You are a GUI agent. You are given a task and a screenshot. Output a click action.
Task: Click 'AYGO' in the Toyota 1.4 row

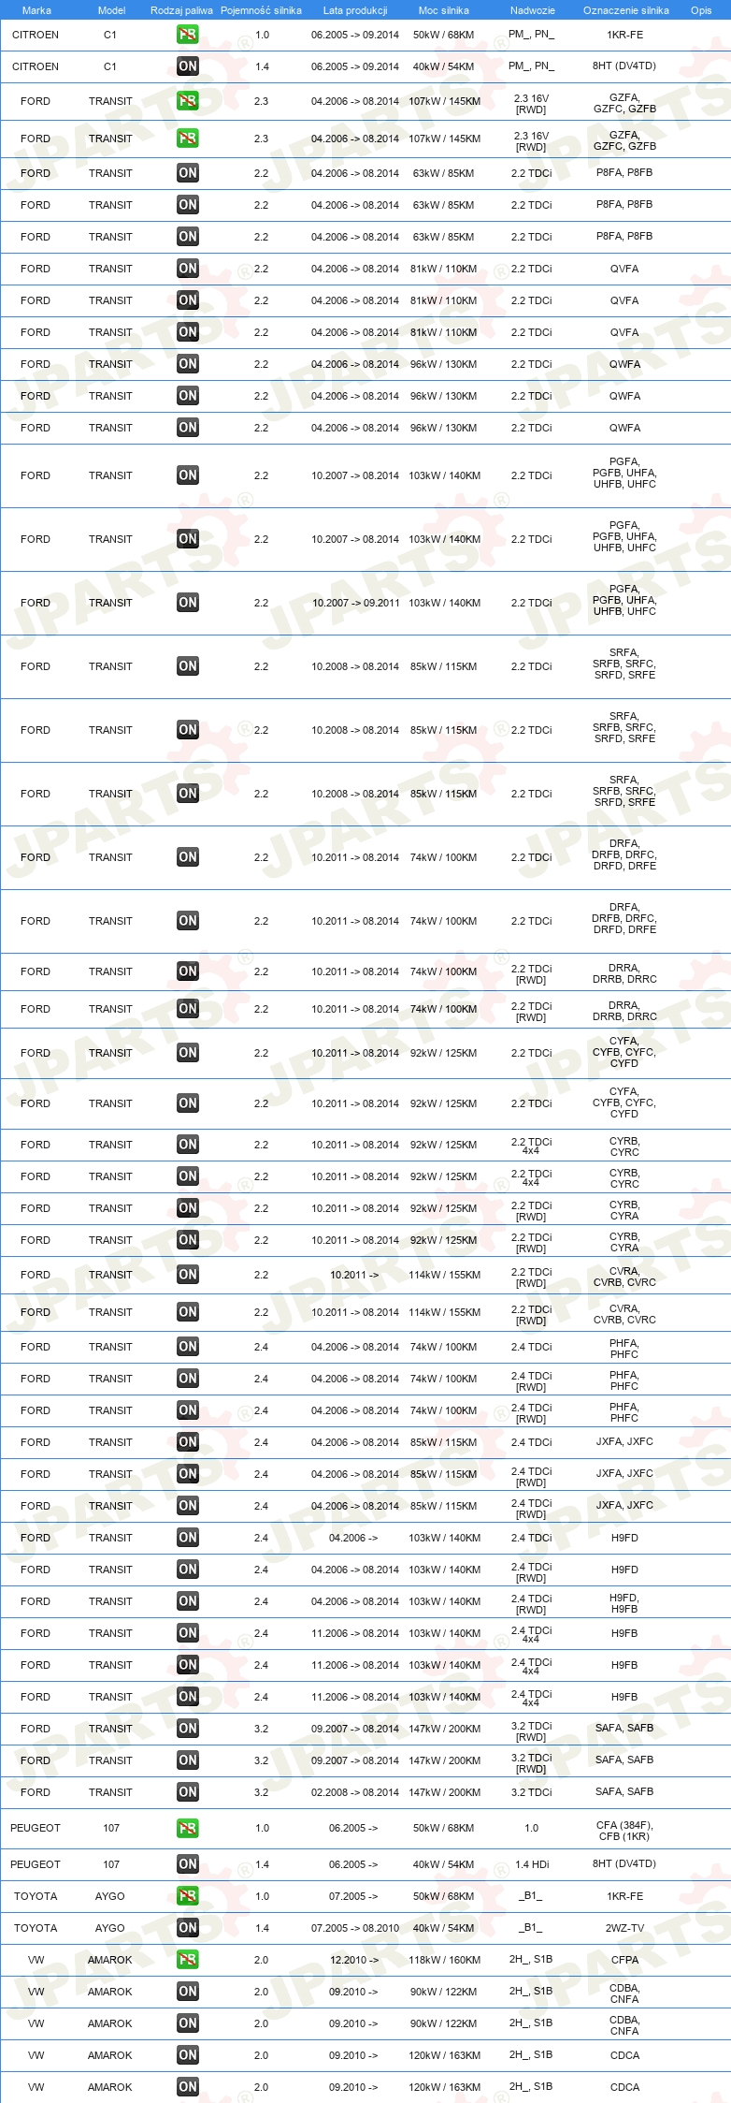tap(110, 1928)
